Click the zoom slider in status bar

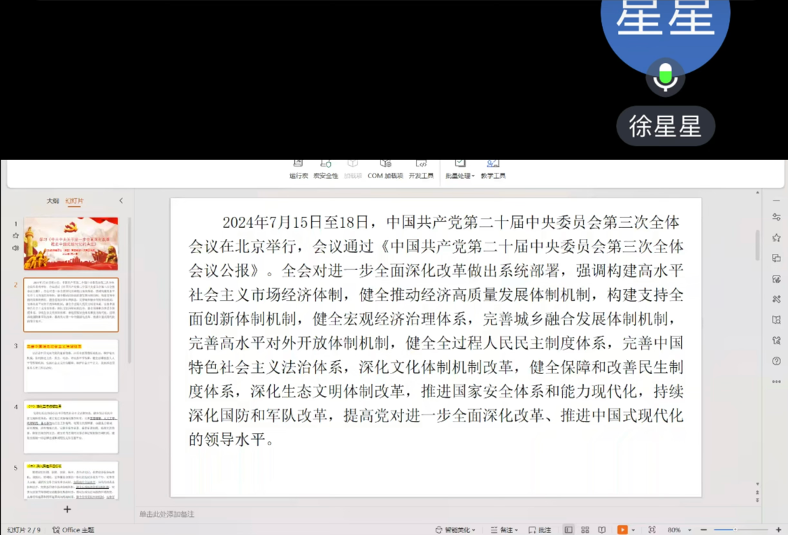(734, 530)
